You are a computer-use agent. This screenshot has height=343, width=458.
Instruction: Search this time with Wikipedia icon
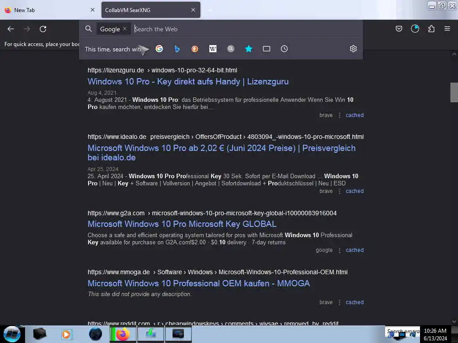(213, 49)
